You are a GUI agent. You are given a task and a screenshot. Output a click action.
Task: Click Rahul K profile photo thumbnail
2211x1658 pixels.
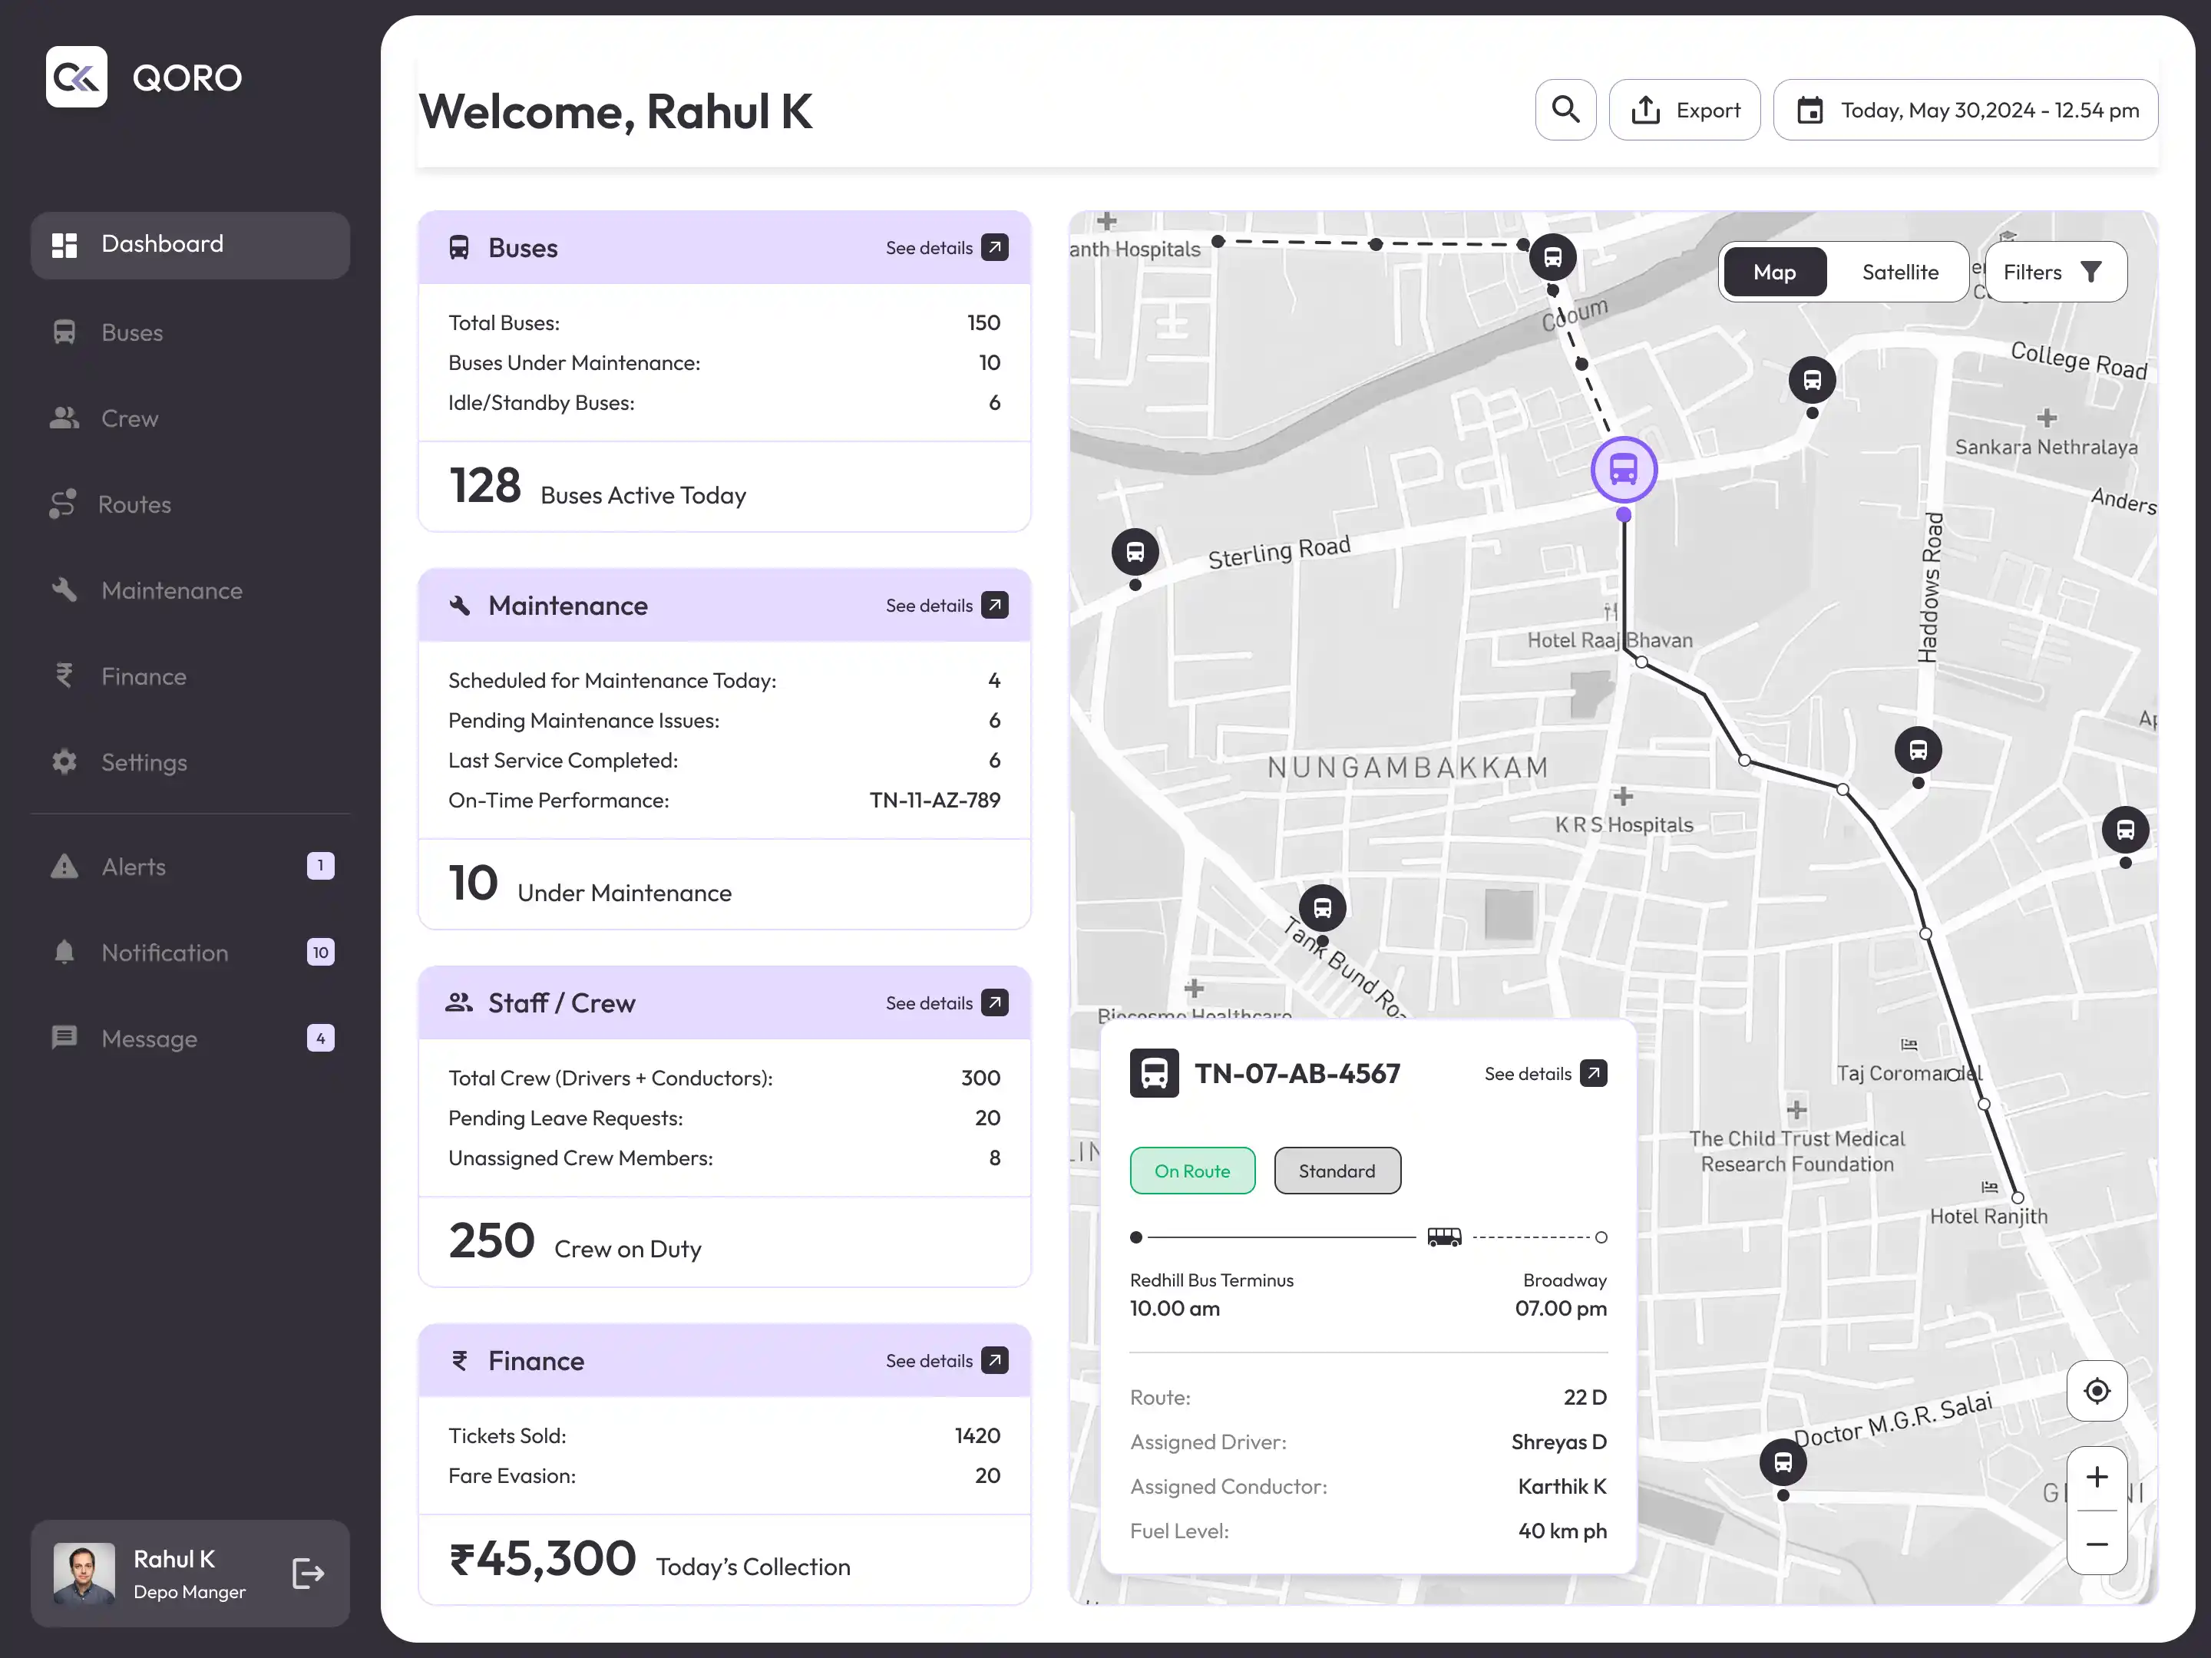point(84,1573)
